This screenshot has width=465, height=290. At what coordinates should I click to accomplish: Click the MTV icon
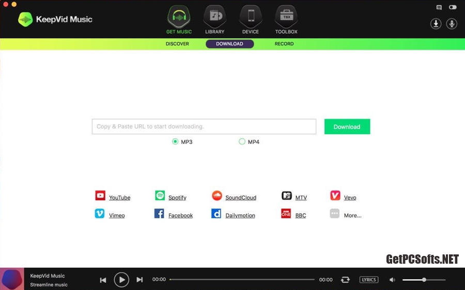point(286,196)
